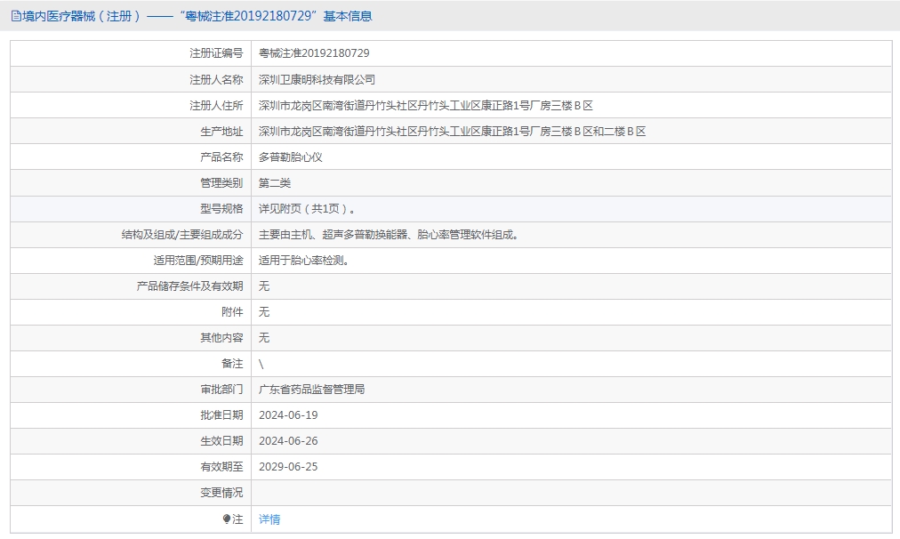Click the effective date 2024-06-26
Image resolution: width=900 pixels, height=539 pixels.
pos(288,441)
